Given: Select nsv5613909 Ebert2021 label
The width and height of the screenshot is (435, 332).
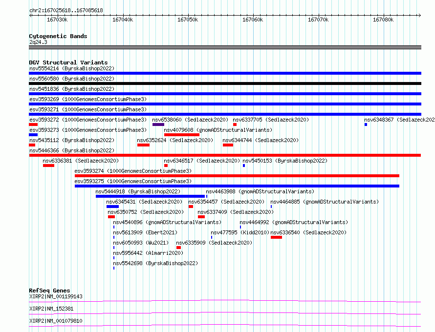Looking at the screenshot, I should (145, 232).
